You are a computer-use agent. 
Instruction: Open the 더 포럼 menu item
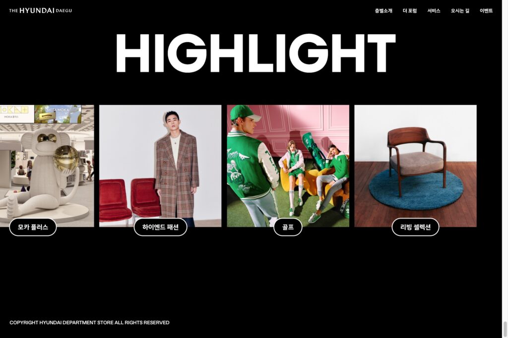(x=409, y=11)
